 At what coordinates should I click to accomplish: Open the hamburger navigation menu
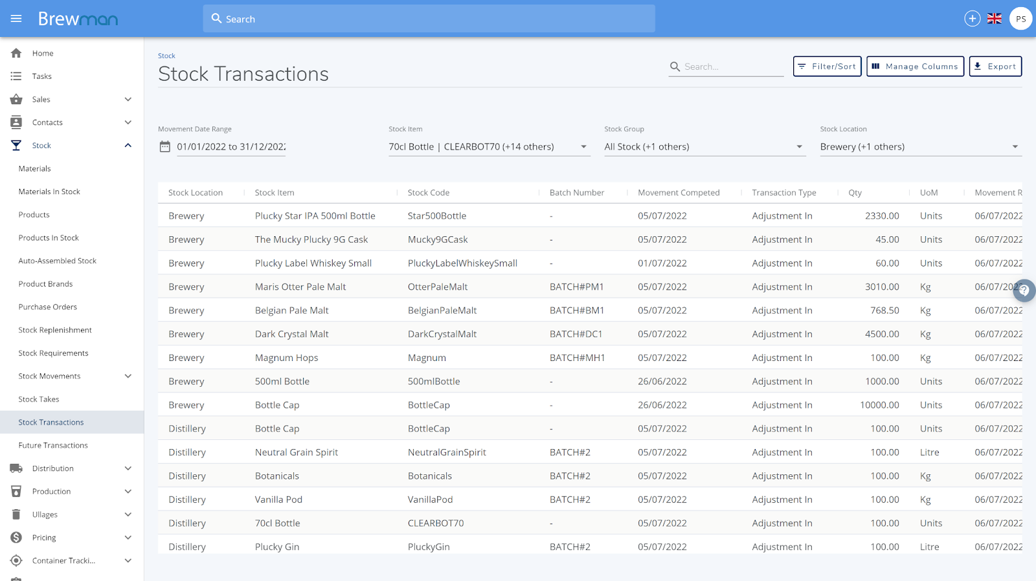coord(16,19)
